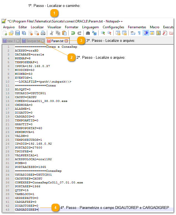Click line PORTAACESSO=1365
The height and width of the screenshot is (215, 176).
coord(31,167)
